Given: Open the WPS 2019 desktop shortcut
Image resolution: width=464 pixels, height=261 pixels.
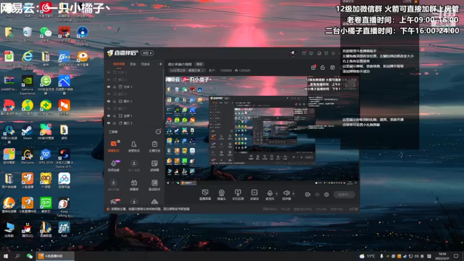Looking at the screenshot, I should (46, 156).
